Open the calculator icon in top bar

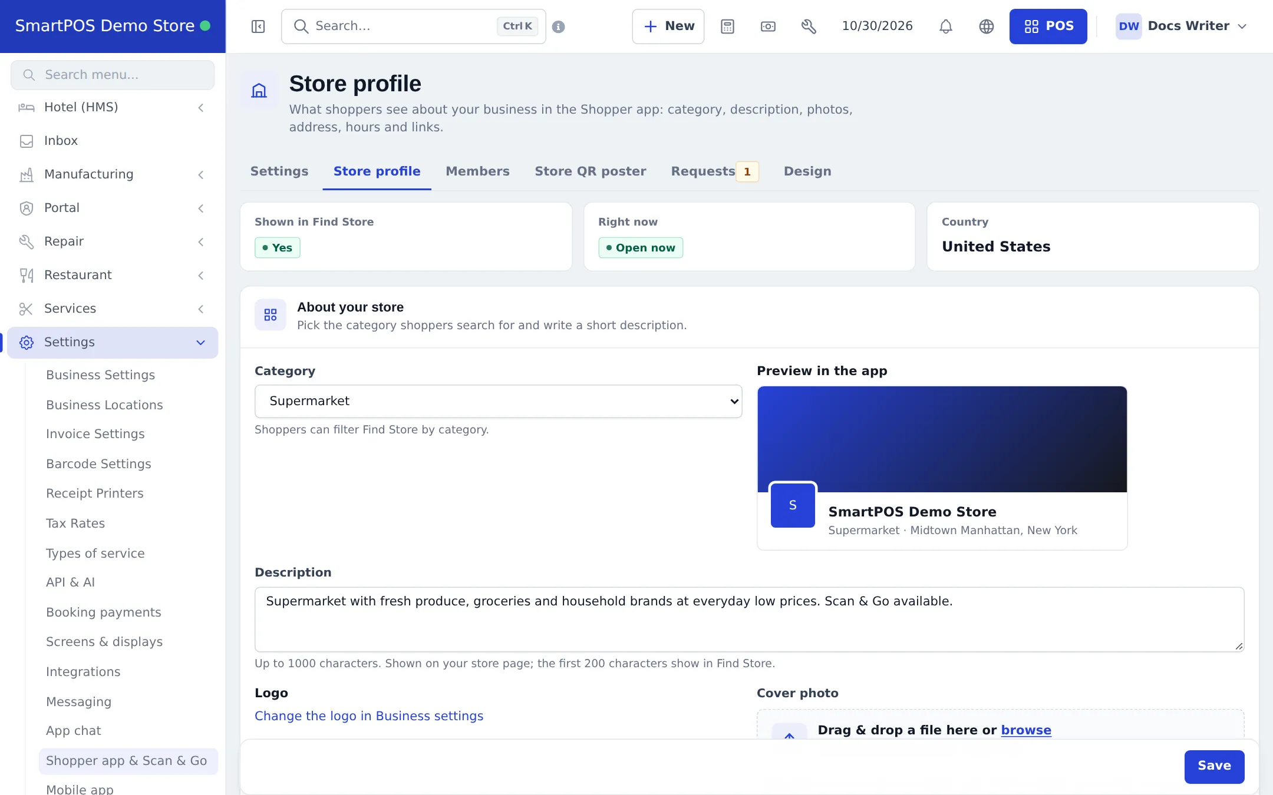coord(727,26)
